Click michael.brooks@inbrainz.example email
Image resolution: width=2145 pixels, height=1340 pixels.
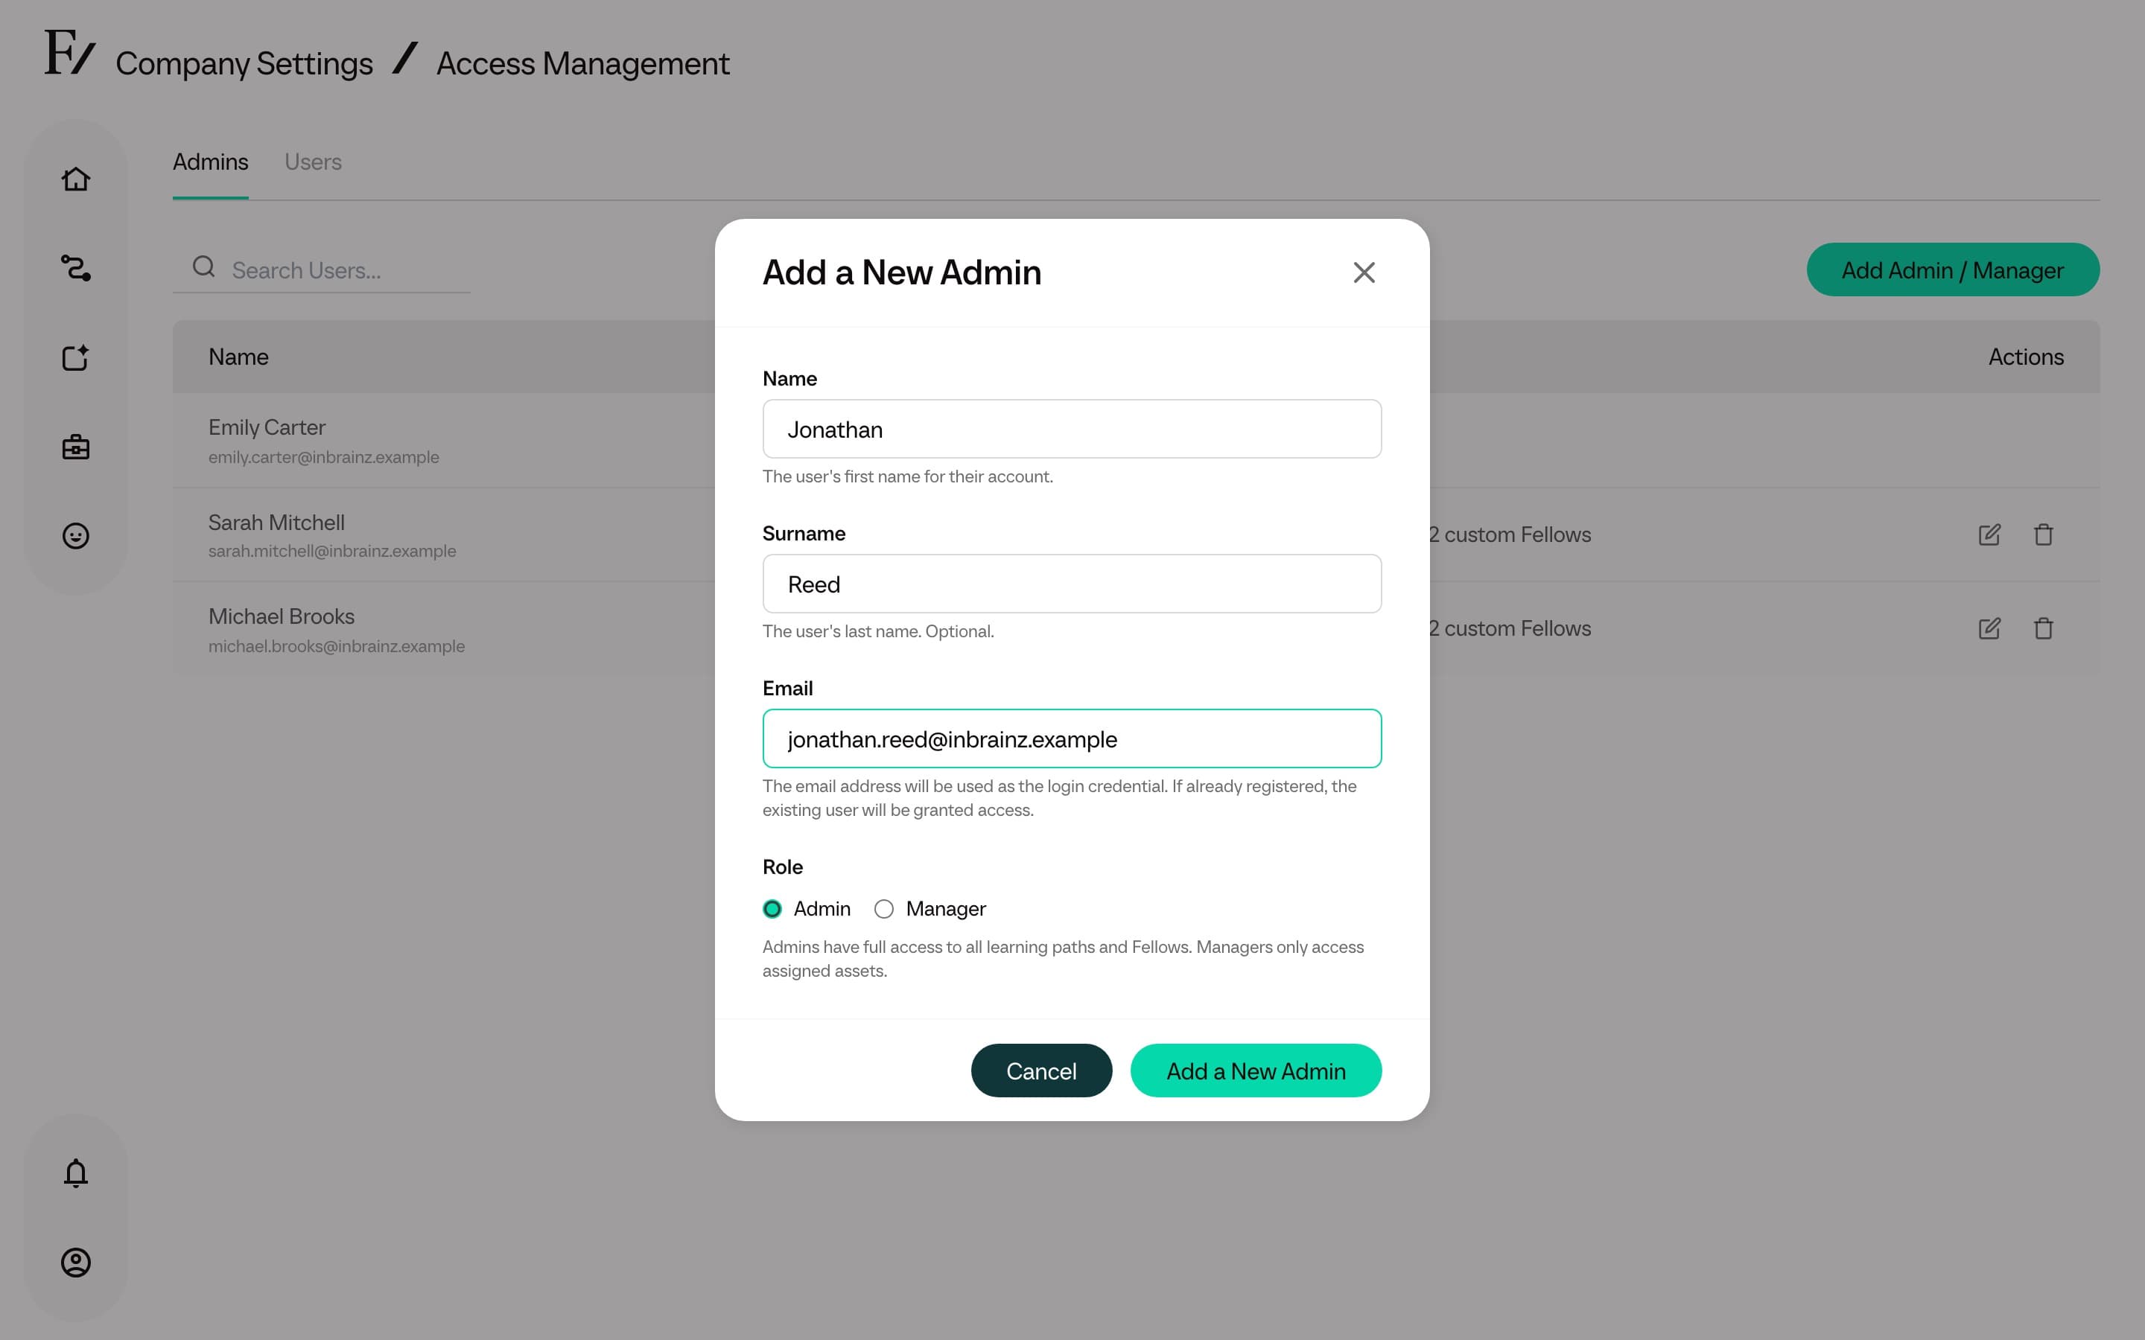click(x=337, y=646)
